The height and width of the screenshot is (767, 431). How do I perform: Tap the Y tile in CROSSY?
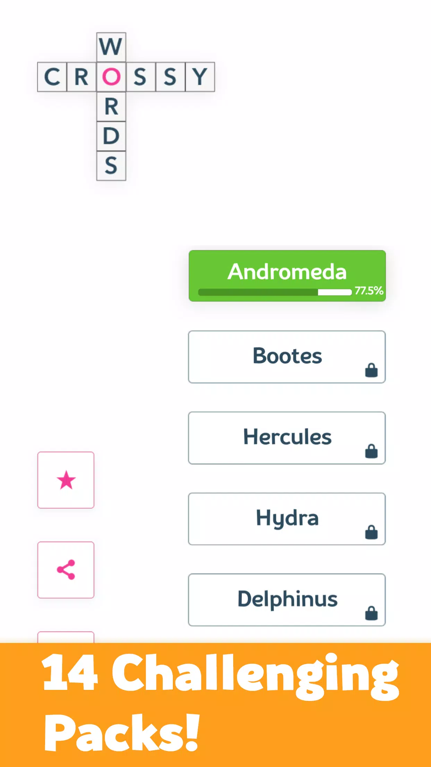click(200, 77)
